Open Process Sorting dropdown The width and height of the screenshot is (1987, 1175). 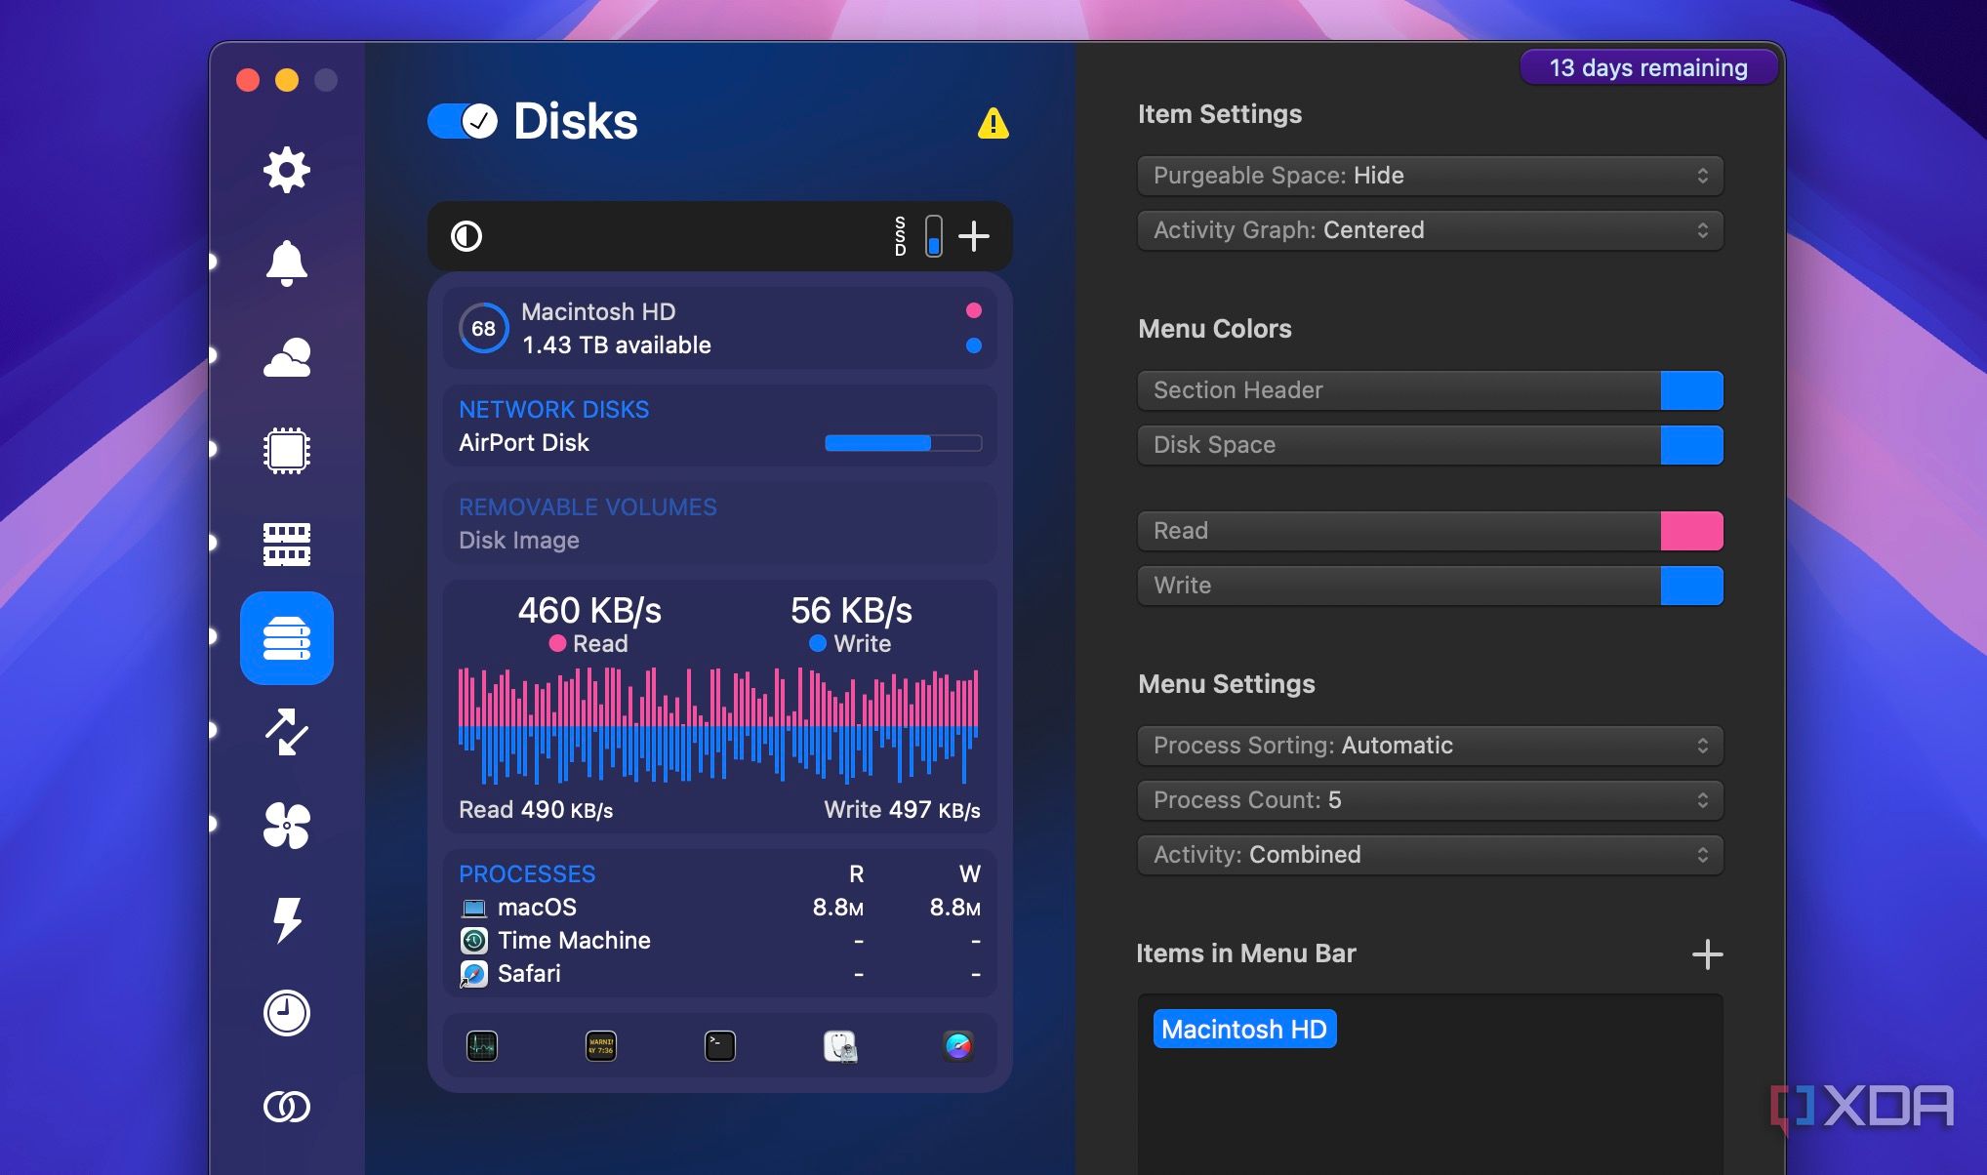[x=1430, y=746]
